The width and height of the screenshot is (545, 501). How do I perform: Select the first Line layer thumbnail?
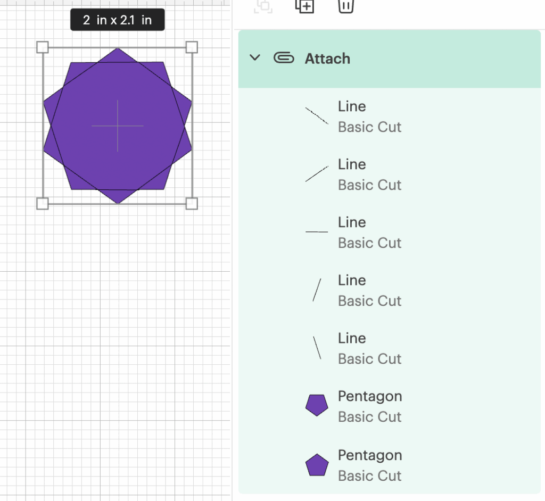click(317, 116)
